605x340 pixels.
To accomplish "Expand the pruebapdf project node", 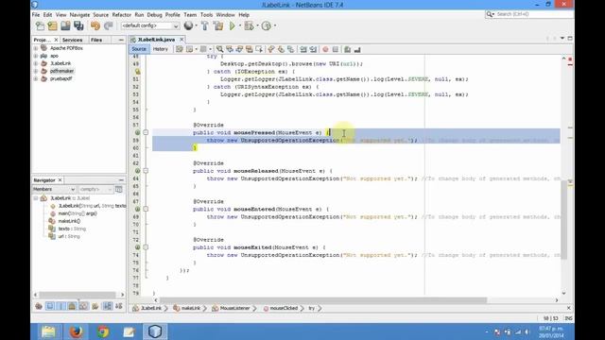I will 36,79.
